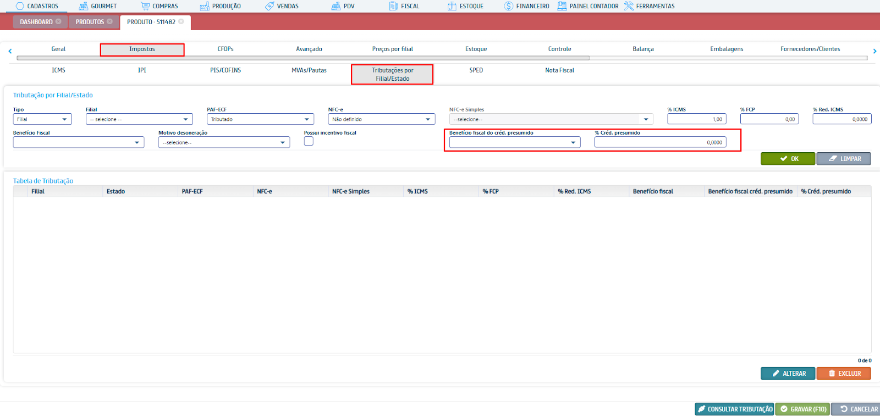
Task: Sort by the Estado column header
Action: (x=140, y=191)
